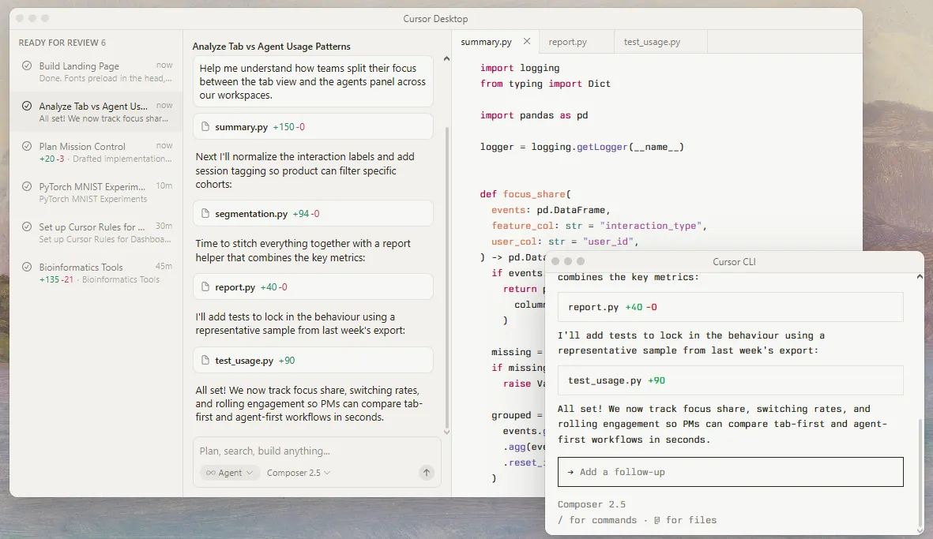The width and height of the screenshot is (933, 539).
Task: Click the Analyze Tab vs Agent Usage Patterns title
Action: (271, 47)
